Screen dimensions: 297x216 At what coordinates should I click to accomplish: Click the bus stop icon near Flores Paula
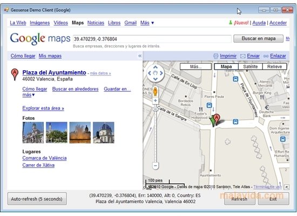[x=209, y=105]
